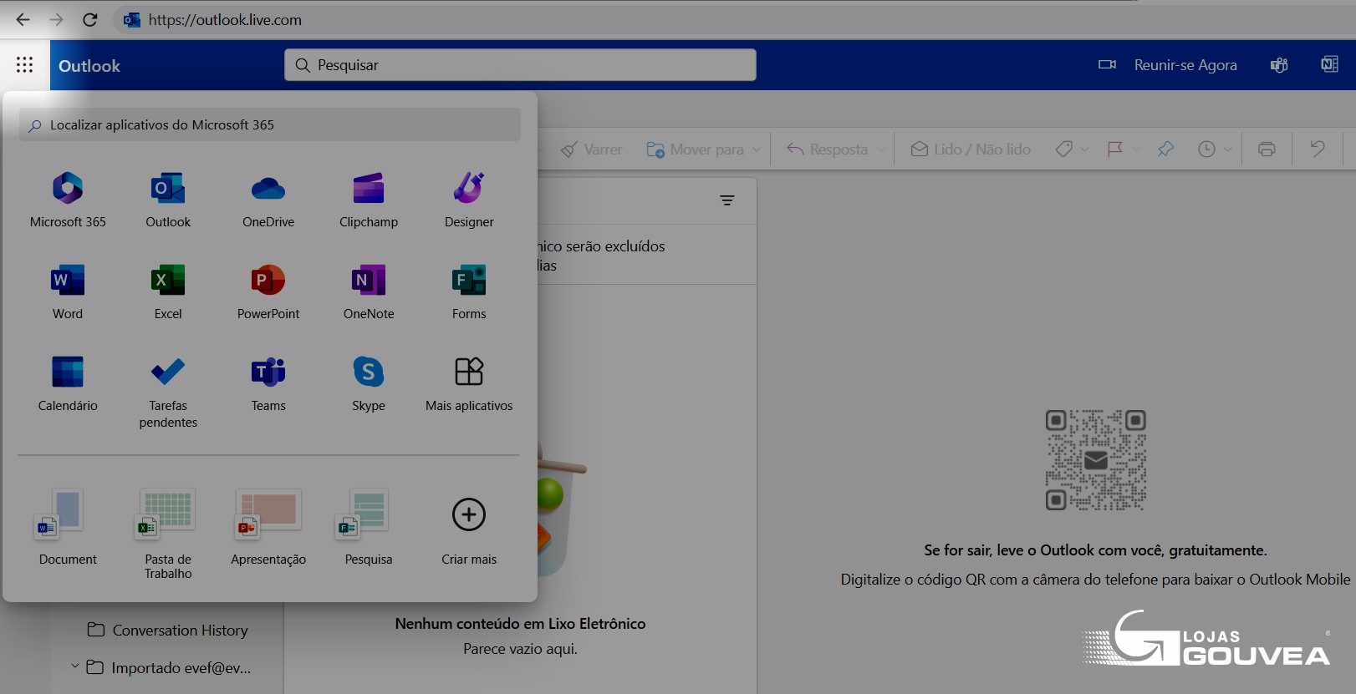Click the browser address bar URL
Screen dimensions: 1356x694
pyautogui.click(x=225, y=20)
